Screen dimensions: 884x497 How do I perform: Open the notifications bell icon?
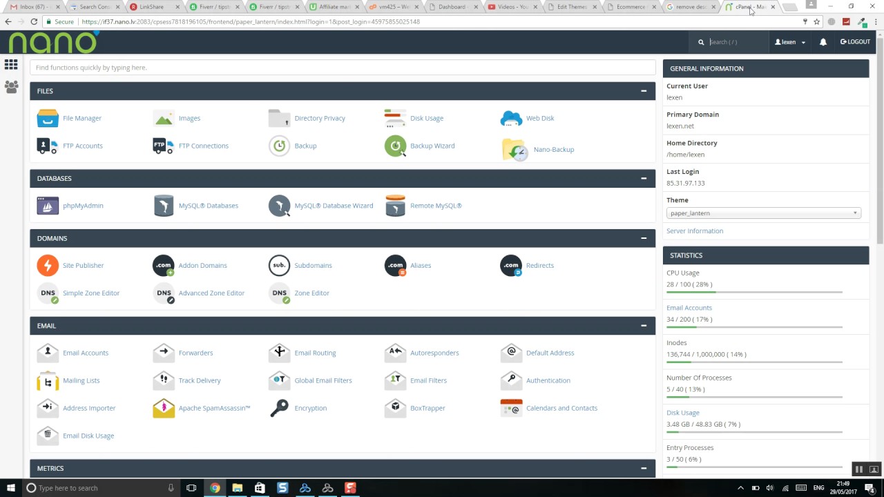(x=823, y=42)
